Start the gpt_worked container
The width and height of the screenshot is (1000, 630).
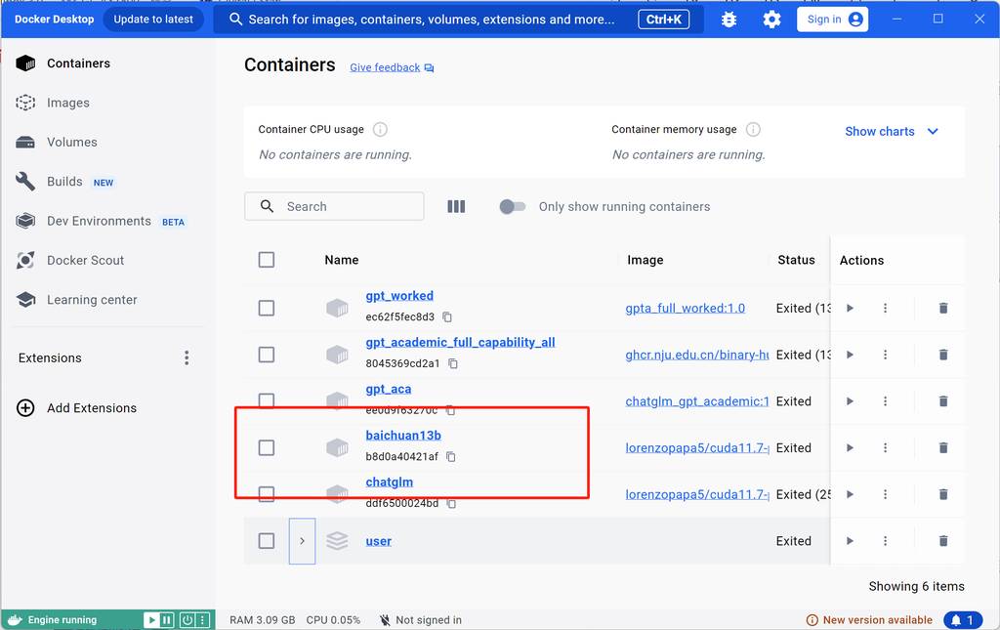click(x=850, y=308)
